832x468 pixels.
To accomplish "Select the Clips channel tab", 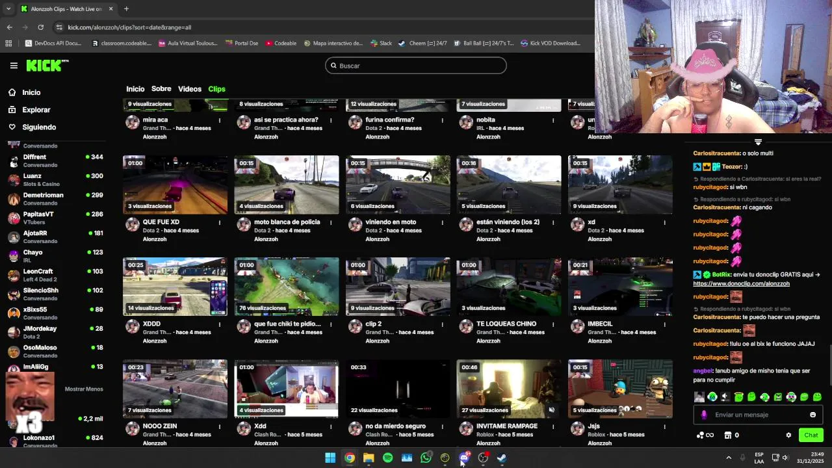I will tap(216, 89).
